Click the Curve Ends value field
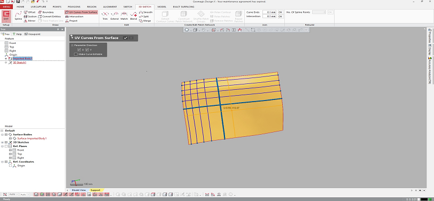This screenshot has height=201, width=434. (269, 12)
